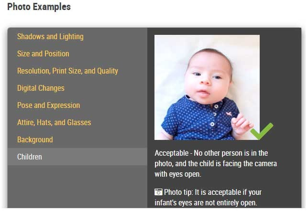This screenshot has width=308, height=212.
Task: Show the Digital Changes examples
Action: point(41,88)
